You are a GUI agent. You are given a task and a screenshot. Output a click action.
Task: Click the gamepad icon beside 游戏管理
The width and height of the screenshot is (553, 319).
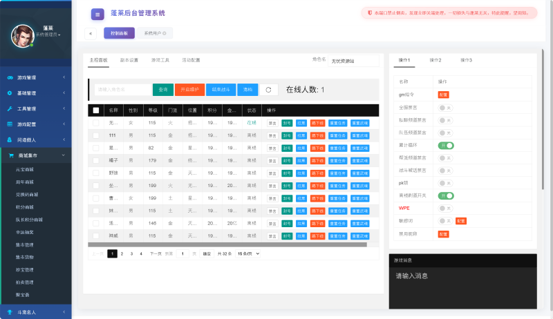point(10,77)
